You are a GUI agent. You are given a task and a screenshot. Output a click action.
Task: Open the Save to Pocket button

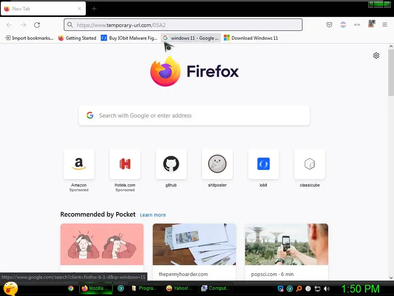tap(329, 25)
